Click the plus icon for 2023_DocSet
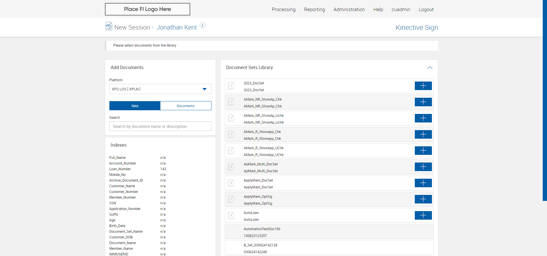 [x=423, y=86]
